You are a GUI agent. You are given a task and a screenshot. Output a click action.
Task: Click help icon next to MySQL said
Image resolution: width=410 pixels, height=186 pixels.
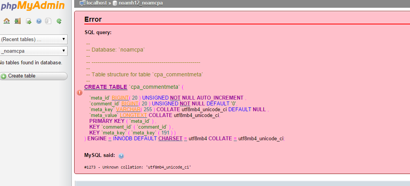(121, 156)
